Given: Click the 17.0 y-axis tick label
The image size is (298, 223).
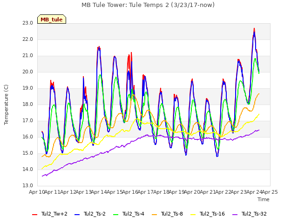Looking at the screenshot, I should point(28,121).
